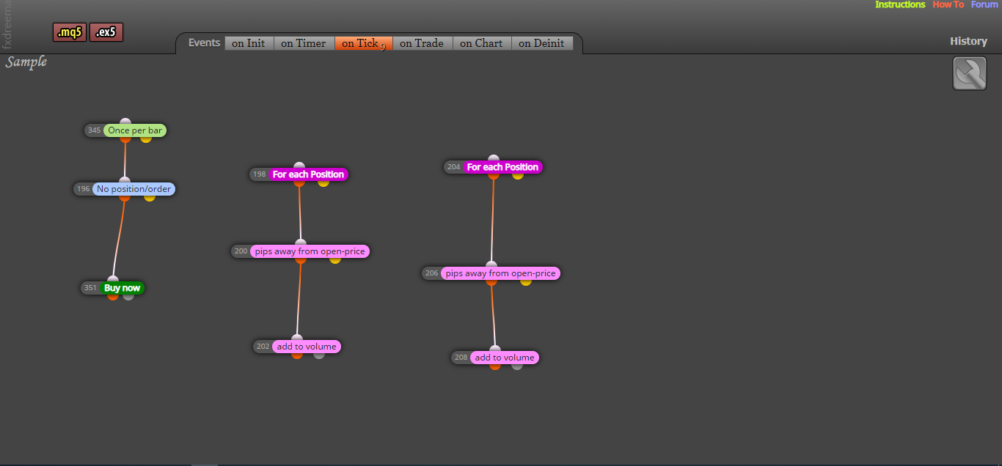1002x466 pixels.
Task: Select For each Position block 198
Action: (308, 174)
